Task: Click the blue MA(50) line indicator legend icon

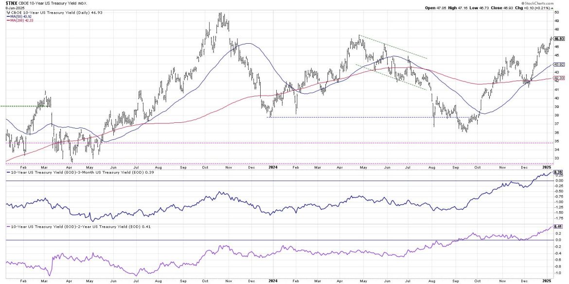Action: coord(9,16)
